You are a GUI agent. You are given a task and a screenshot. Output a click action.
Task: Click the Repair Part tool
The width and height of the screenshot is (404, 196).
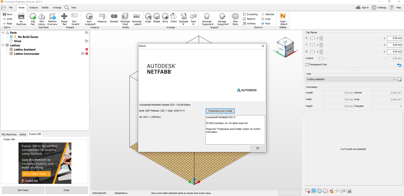tap(64, 19)
